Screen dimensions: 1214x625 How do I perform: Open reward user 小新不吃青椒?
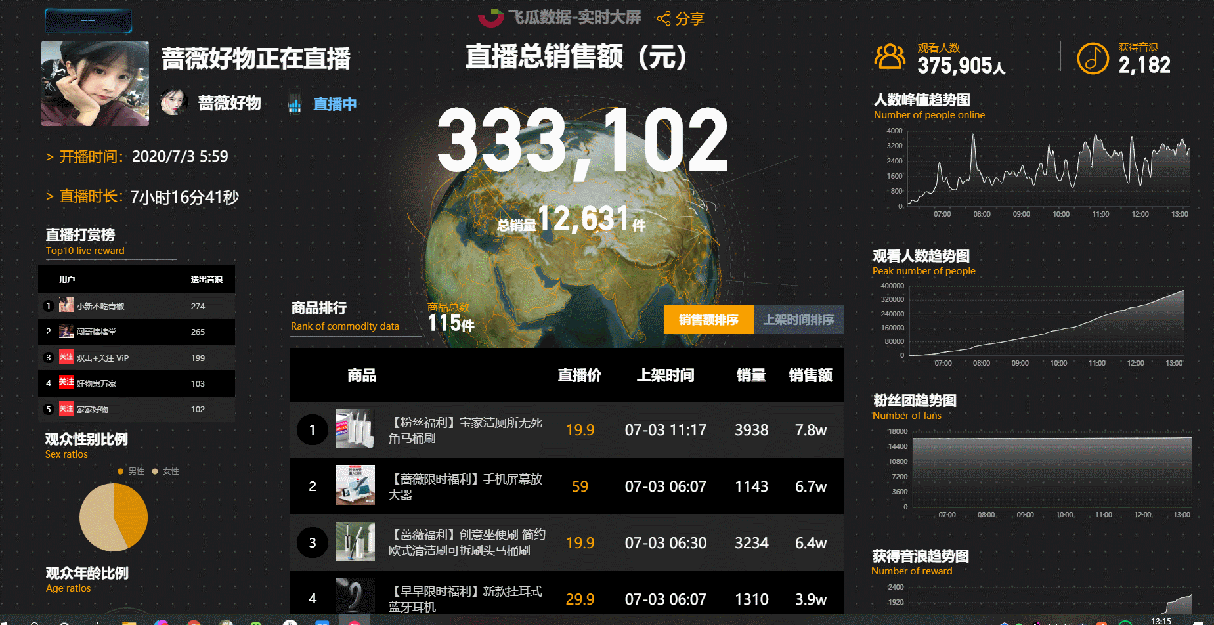pyautogui.click(x=102, y=305)
